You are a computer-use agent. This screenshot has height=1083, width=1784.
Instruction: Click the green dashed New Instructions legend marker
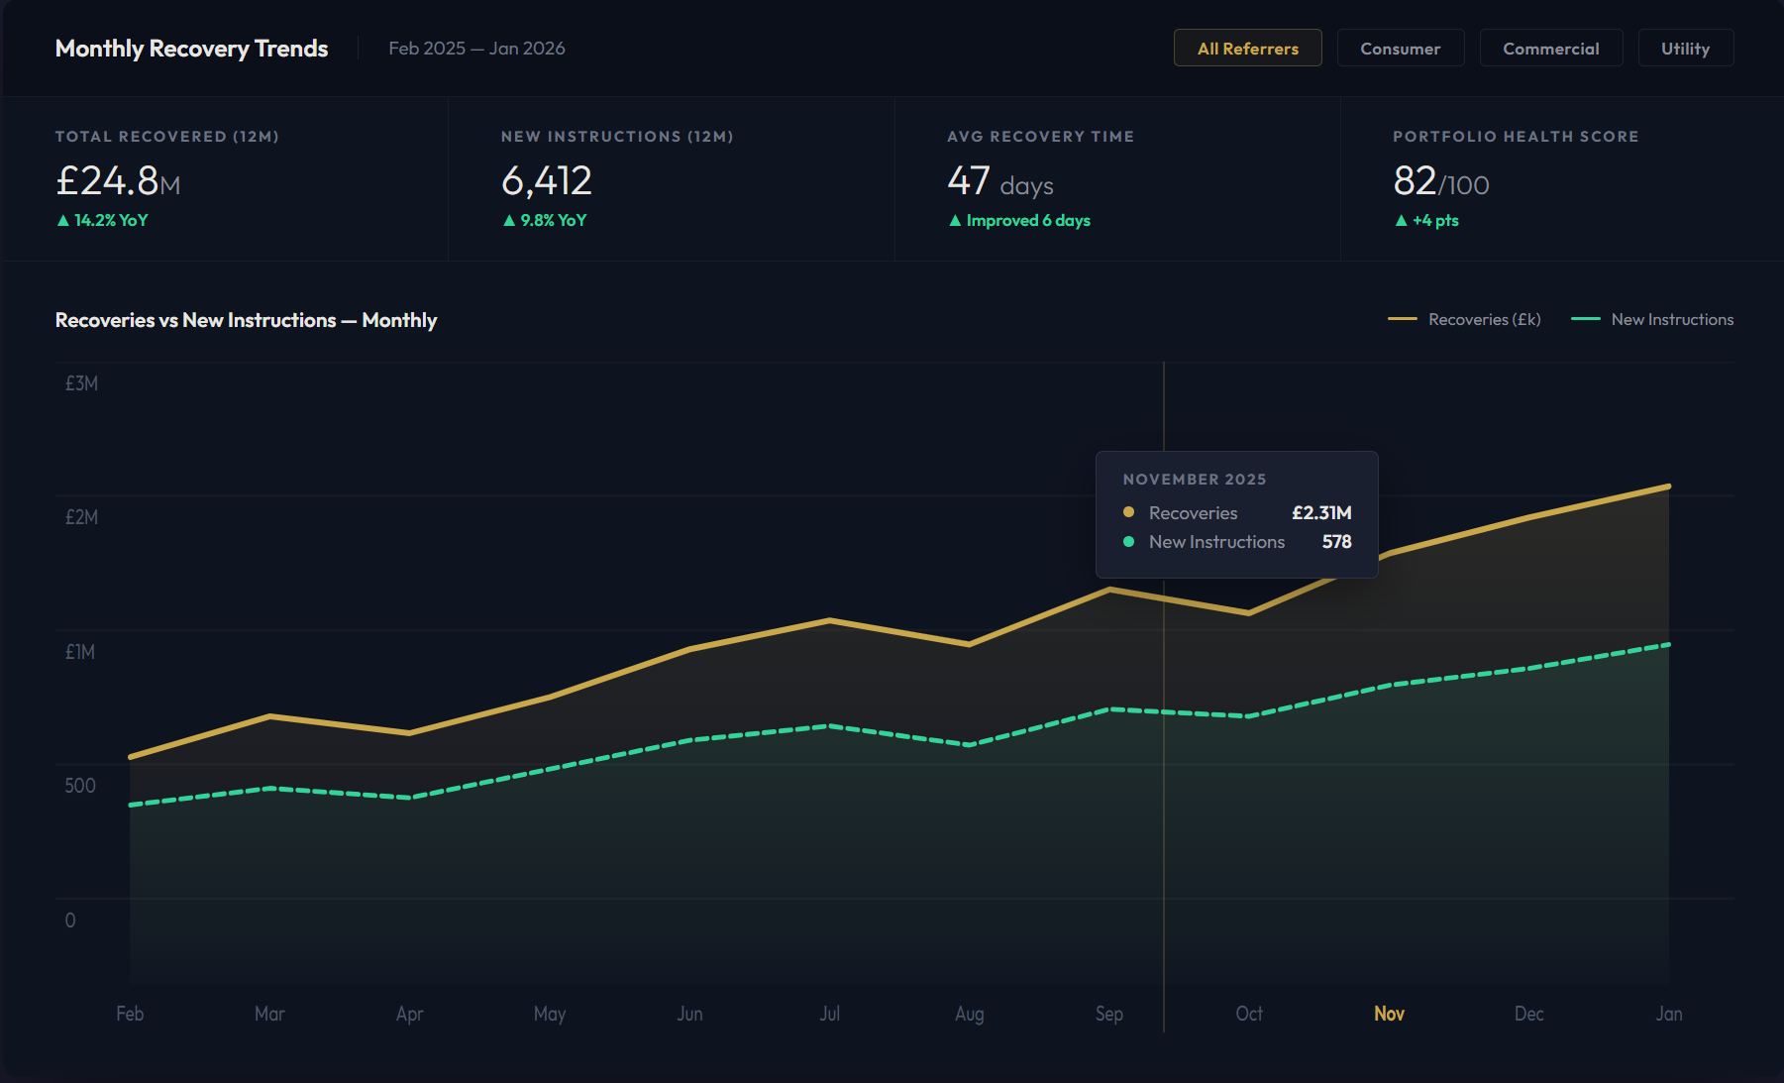1585,319
